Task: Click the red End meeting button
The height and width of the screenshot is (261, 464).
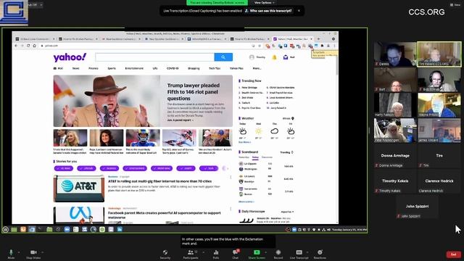Action: (x=454, y=254)
